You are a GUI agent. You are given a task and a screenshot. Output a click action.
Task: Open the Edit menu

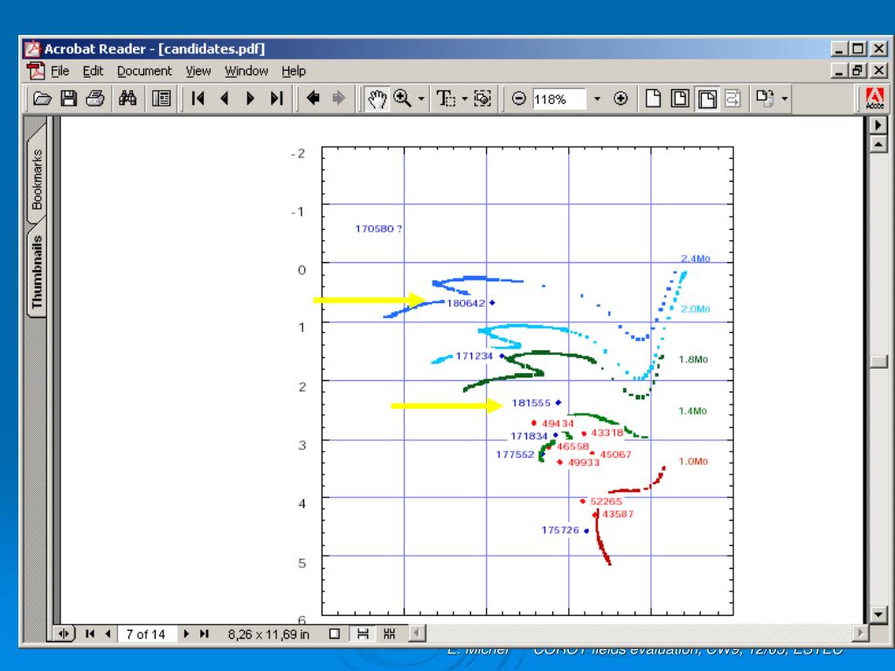pyautogui.click(x=93, y=72)
